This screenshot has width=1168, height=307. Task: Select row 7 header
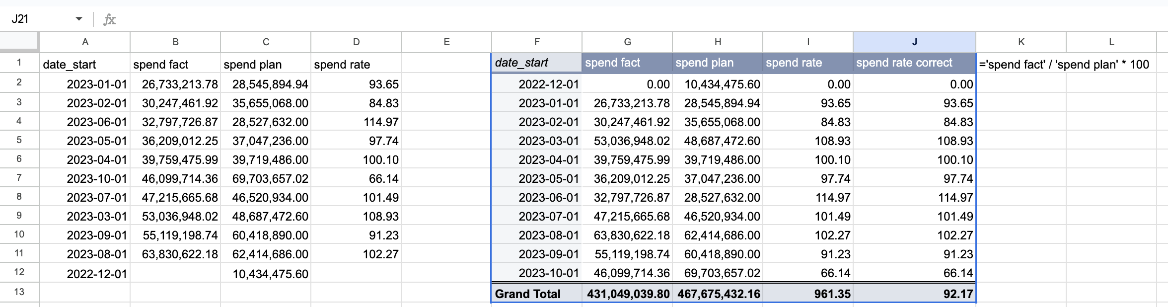click(x=19, y=177)
